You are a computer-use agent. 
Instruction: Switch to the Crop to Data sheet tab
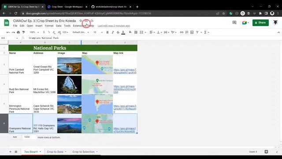click(x=55, y=152)
